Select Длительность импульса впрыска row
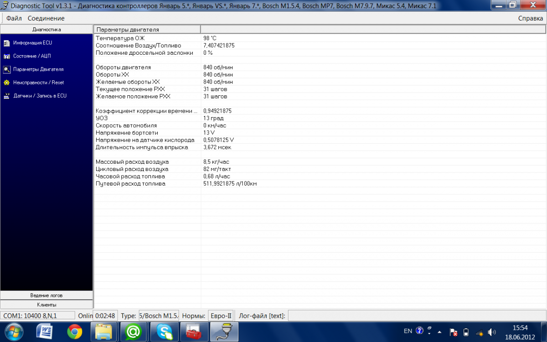The width and height of the screenshot is (547, 342). click(x=320, y=147)
